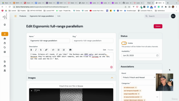Reload the browser page
The height and width of the screenshot is (101, 179).
pyautogui.click(x=10, y=7)
